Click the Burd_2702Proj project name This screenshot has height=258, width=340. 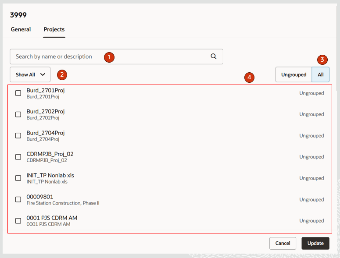coord(46,111)
